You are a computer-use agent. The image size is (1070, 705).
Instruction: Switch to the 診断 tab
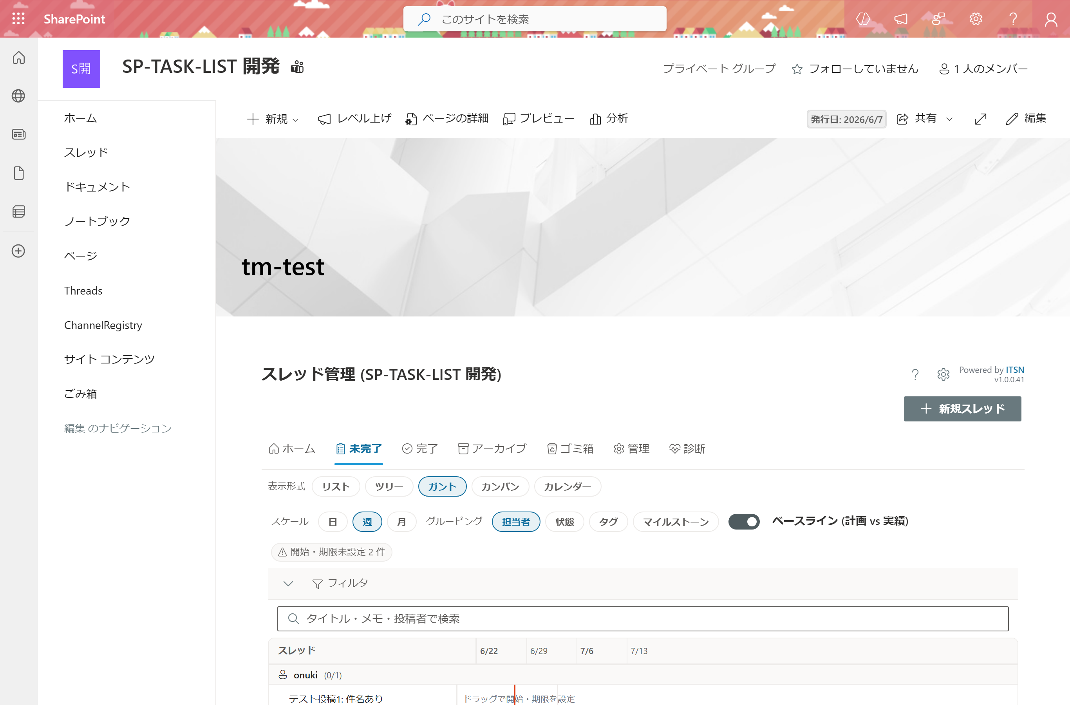click(x=687, y=449)
